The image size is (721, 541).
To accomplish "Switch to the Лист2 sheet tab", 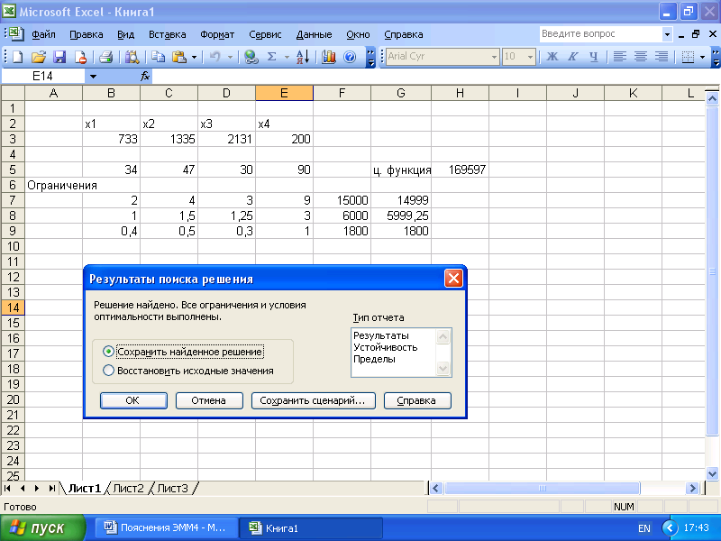I will [x=128, y=489].
